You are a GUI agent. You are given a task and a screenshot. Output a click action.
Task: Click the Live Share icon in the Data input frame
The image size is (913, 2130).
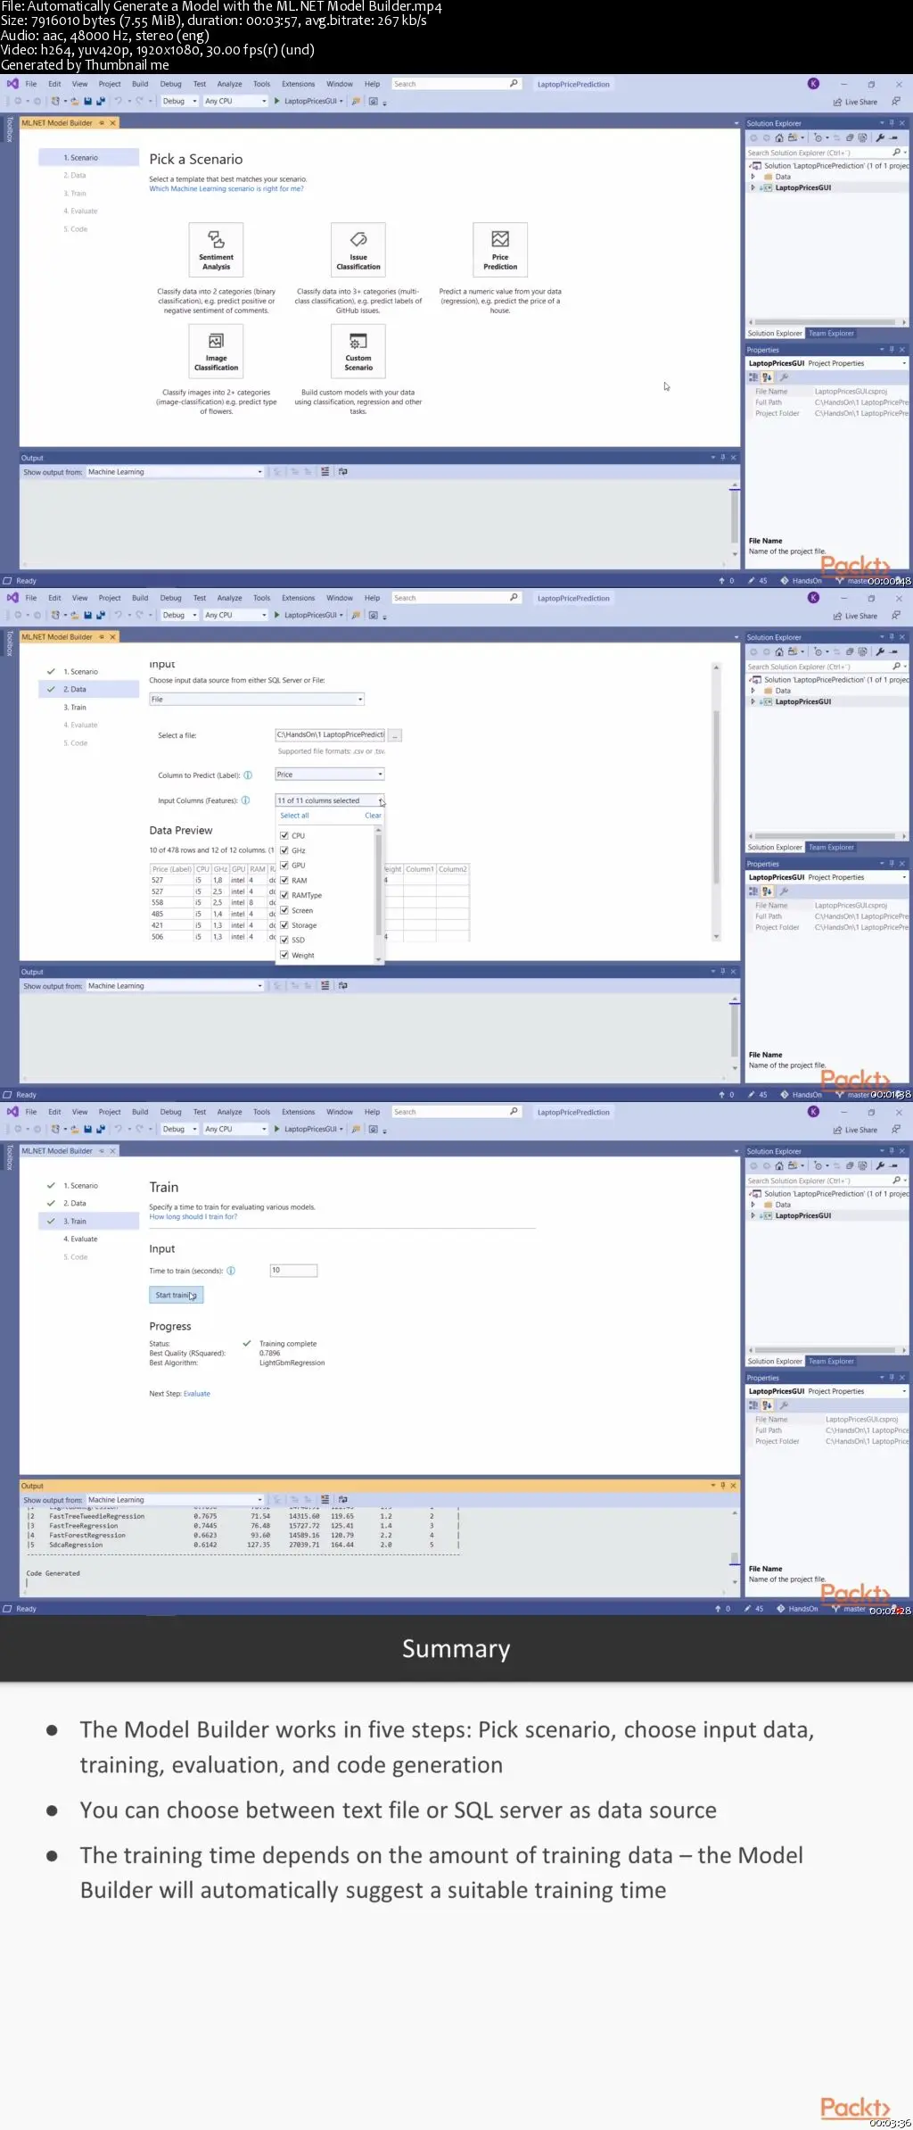coord(838,616)
